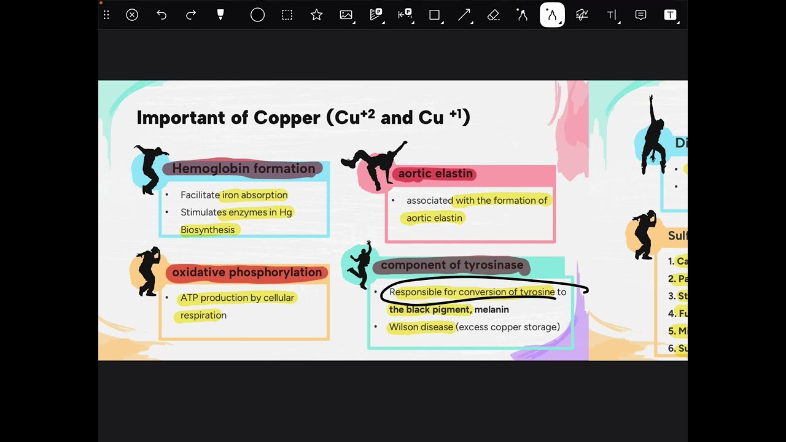Select the boxed T text box tool
This screenshot has height=442, width=786.
pyautogui.click(x=670, y=15)
